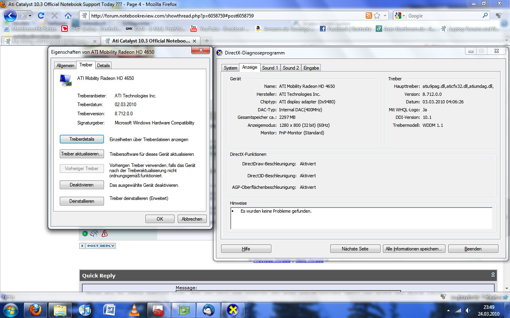Image resolution: width=510 pixels, height=318 pixels.
Task: Click the RSS feed icon in address bar
Action: coord(369,16)
